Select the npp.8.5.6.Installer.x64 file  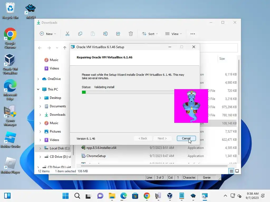(101, 148)
